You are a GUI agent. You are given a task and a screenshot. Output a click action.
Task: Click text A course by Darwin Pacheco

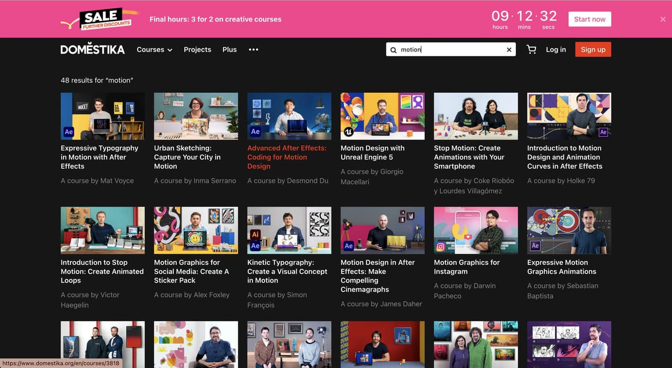(x=465, y=291)
